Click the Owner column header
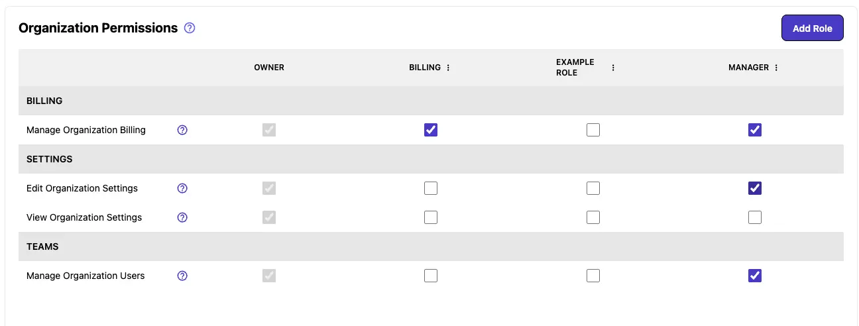 (269, 68)
